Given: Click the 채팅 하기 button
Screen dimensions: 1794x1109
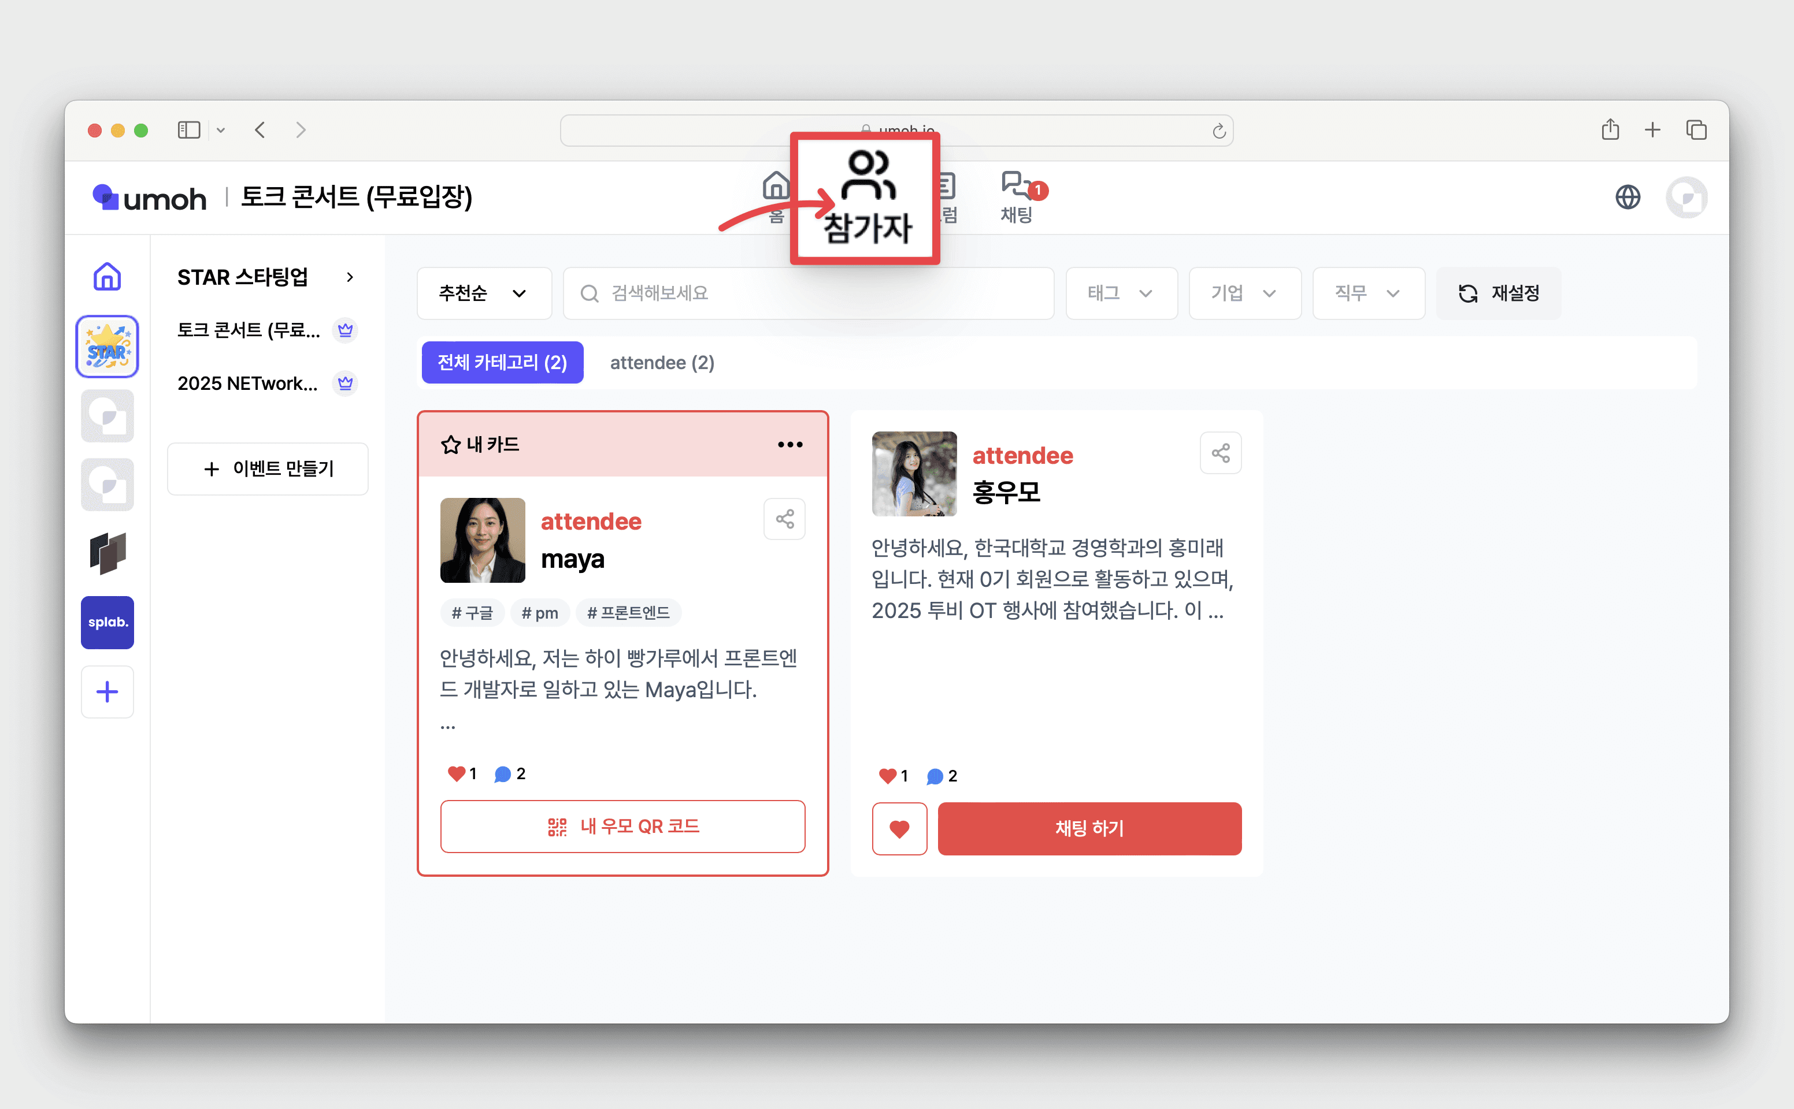Looking at the screenshot, I should click(1089, 829).
